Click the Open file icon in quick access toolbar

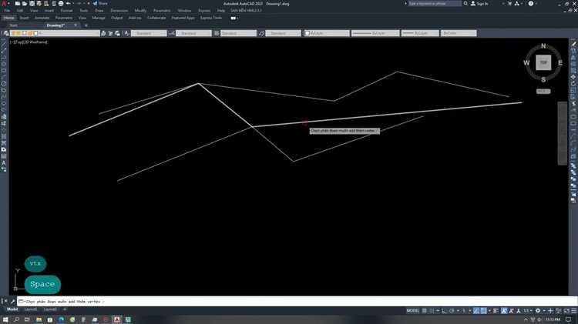pyautogui.click(x=25, y=4)
